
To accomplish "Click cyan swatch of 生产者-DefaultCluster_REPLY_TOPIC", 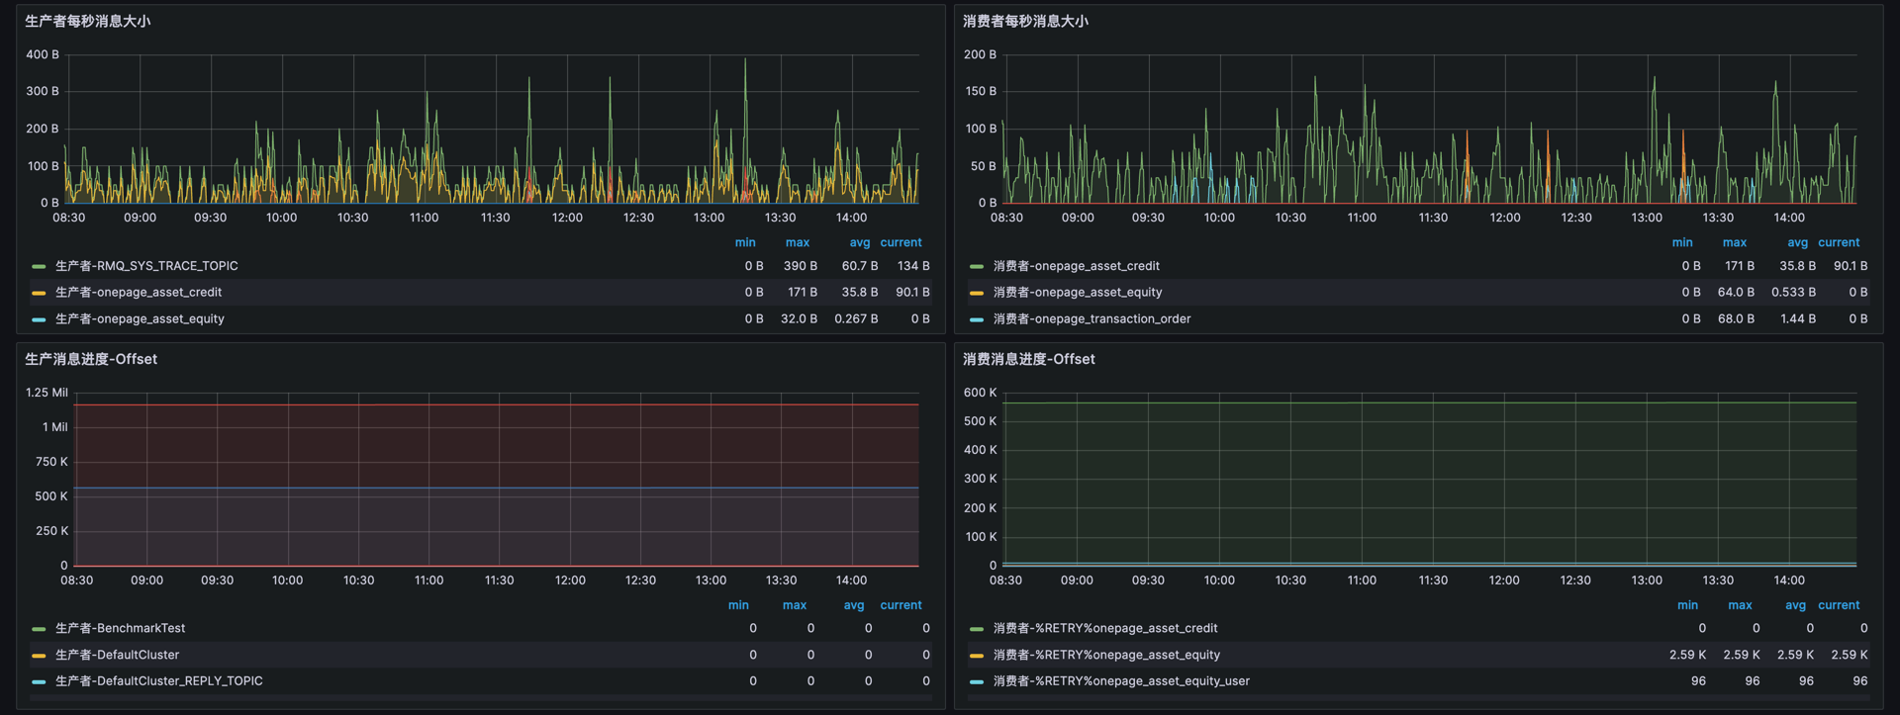I will tap(39, 681).
